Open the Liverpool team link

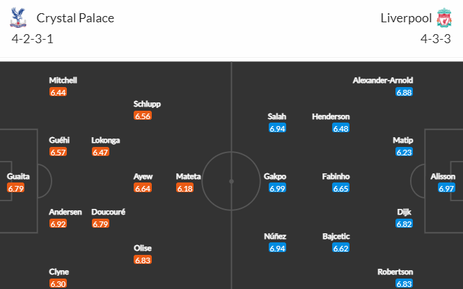pyautogui.click(x=406, y=18)
